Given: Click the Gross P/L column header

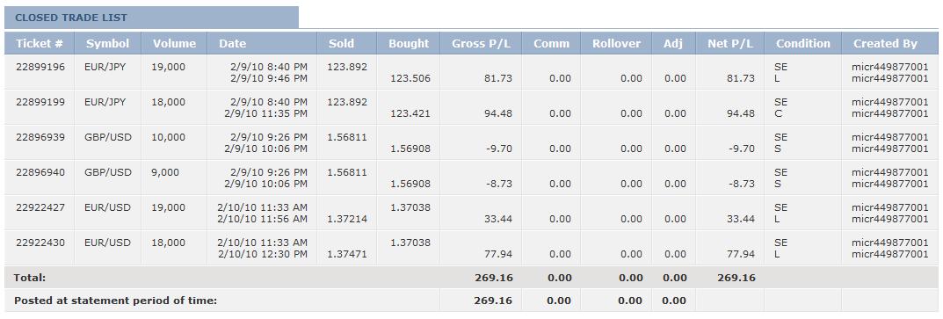Looking at the screenshot, I should 481,43.
